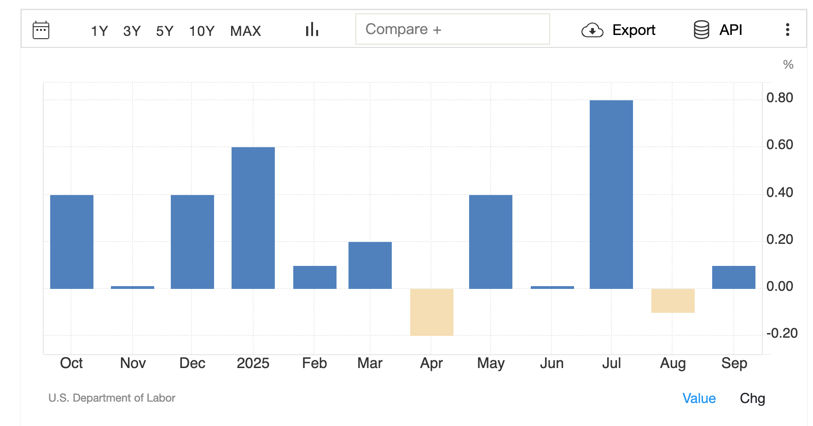Select the 3Y range toggle
Image resolution: width=813 pixels, height=426 pixels.
point(131,31)
